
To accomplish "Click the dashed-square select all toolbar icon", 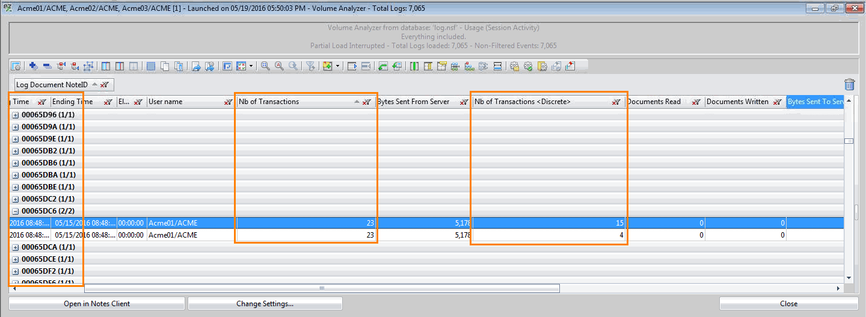I will (x=150, y=66).
